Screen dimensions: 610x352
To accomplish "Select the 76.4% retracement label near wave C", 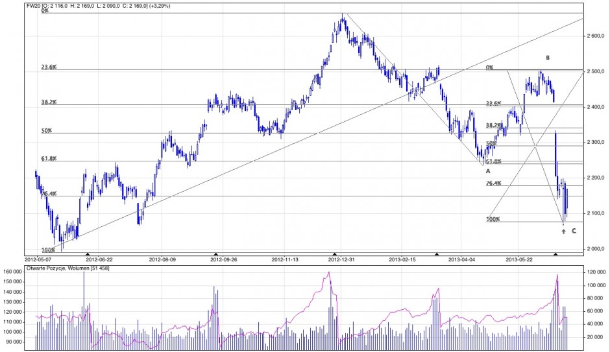I will (494, 183).
